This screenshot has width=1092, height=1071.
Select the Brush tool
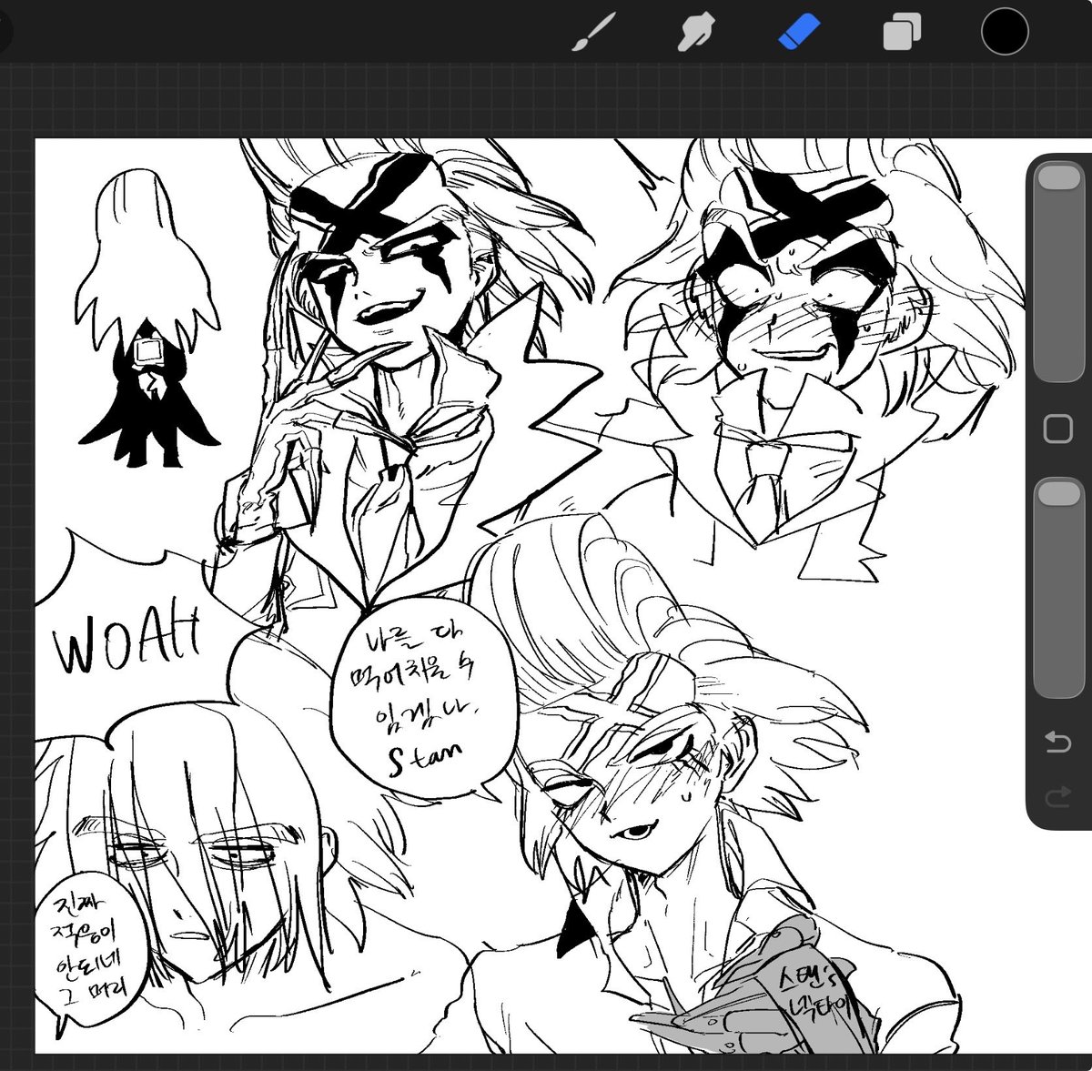594,33
